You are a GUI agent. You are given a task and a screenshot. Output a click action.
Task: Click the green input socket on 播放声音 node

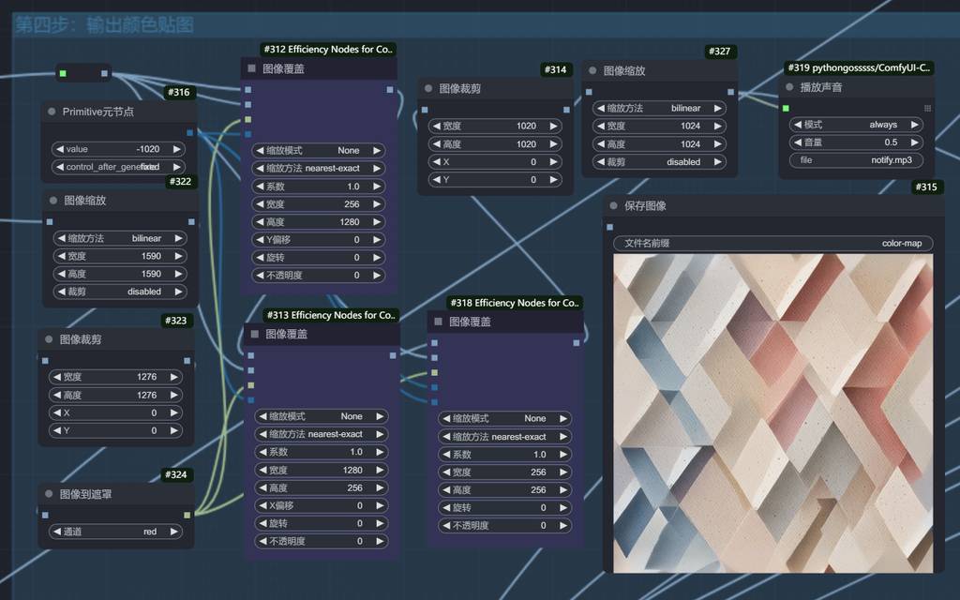pos(786,108)
